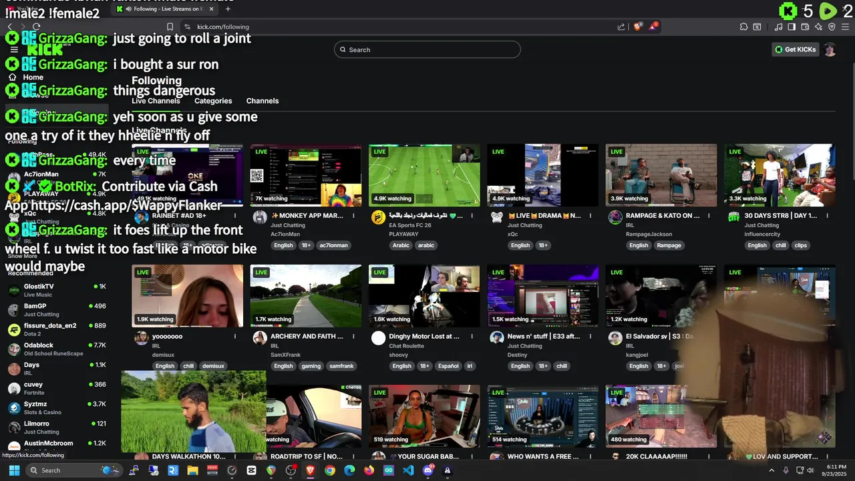Open the Brave Shields icon in address bar
Screen dimensions: 855x481
coord(637,27)
